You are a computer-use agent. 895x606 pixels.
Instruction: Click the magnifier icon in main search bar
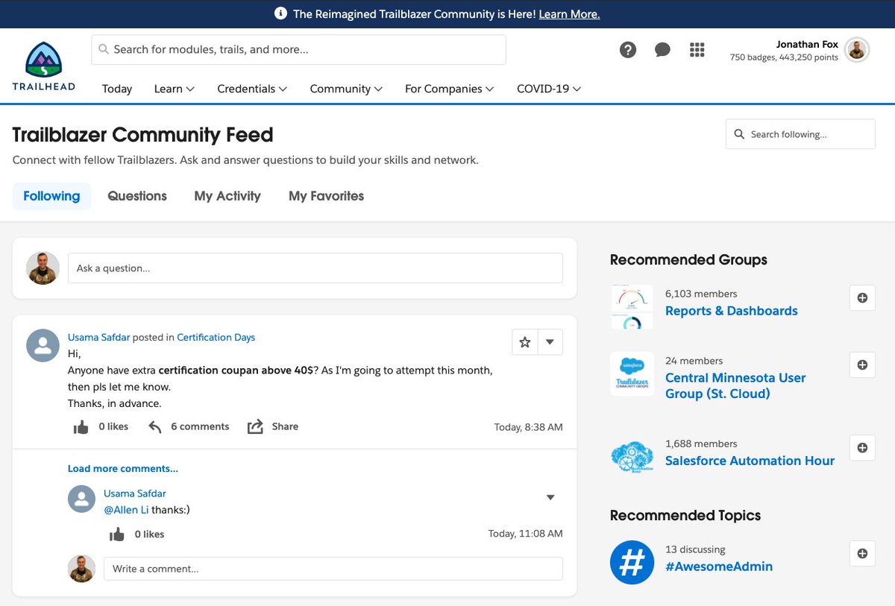[x=105, y=49]
